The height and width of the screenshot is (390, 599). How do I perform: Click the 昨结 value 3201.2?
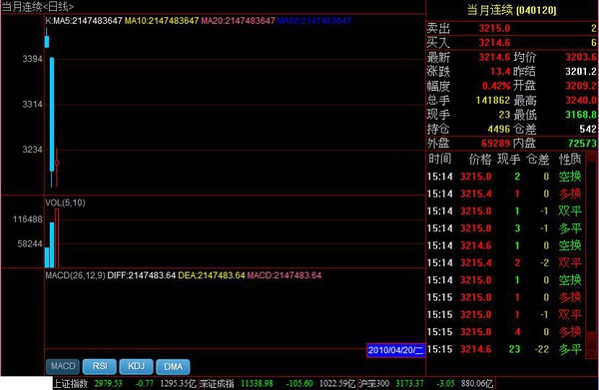click(581, 72)
